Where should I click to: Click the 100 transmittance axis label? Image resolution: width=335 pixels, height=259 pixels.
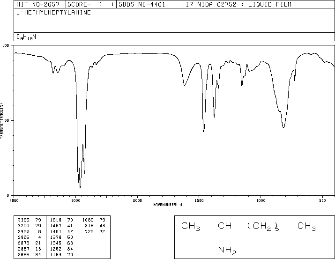tap(6, 45)
